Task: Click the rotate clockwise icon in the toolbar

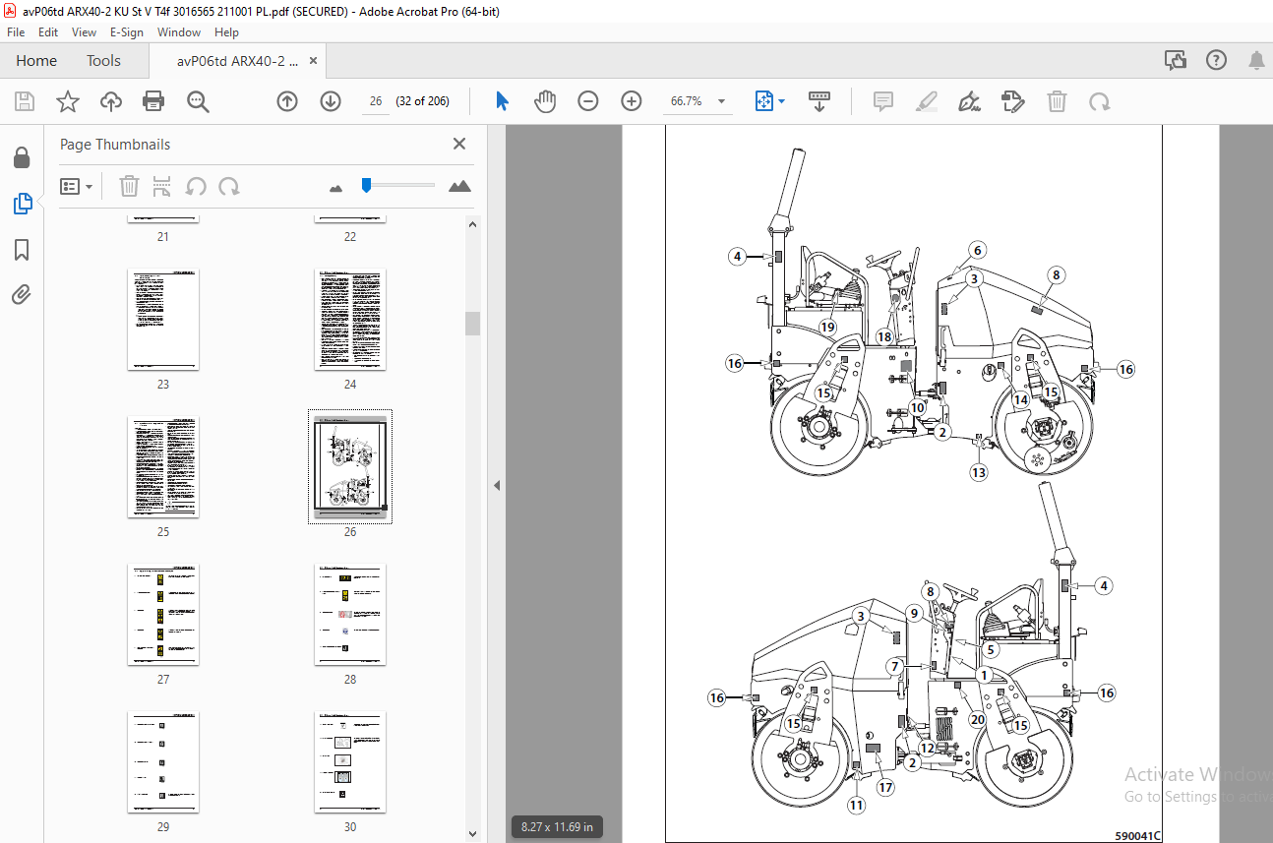Action: 1100,101
